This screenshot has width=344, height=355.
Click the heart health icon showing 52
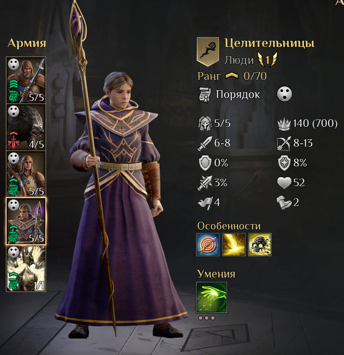[x=284, y=183]
